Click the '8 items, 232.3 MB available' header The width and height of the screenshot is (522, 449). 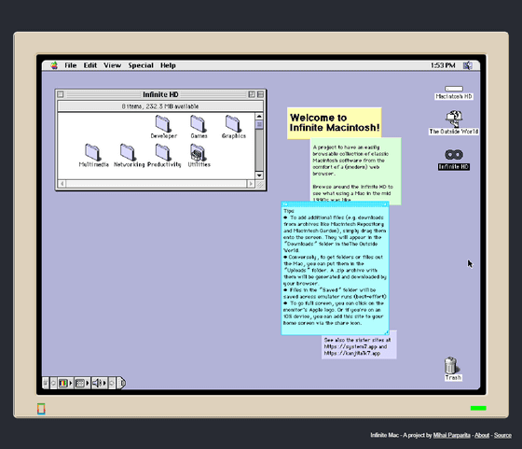160,106
